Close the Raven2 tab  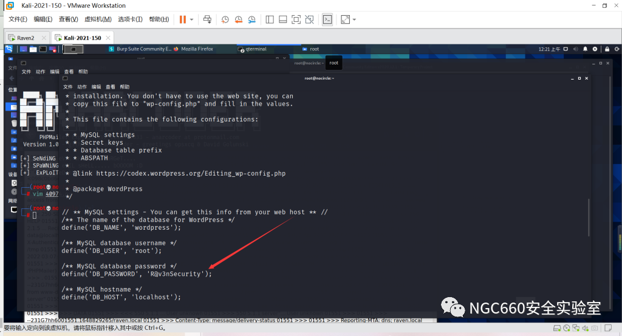[44, 38]
